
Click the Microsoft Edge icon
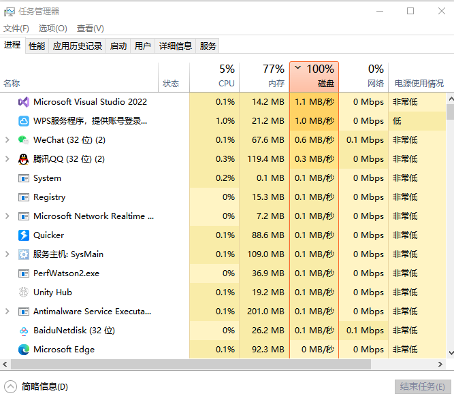click(x=23, y=350)
